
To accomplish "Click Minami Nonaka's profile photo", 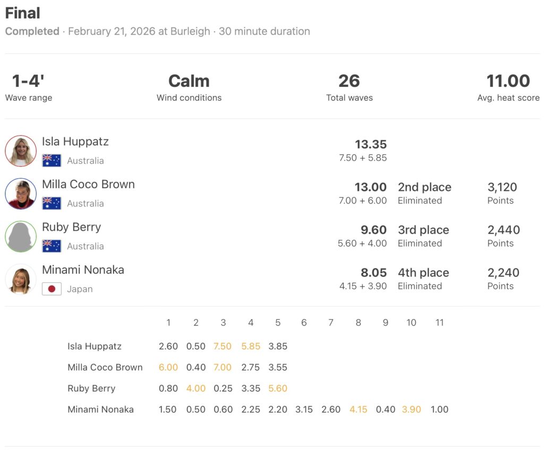I will 21,279.
